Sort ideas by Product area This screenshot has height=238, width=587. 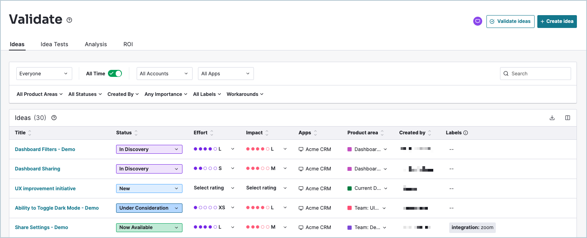click(x=382, y=133)
